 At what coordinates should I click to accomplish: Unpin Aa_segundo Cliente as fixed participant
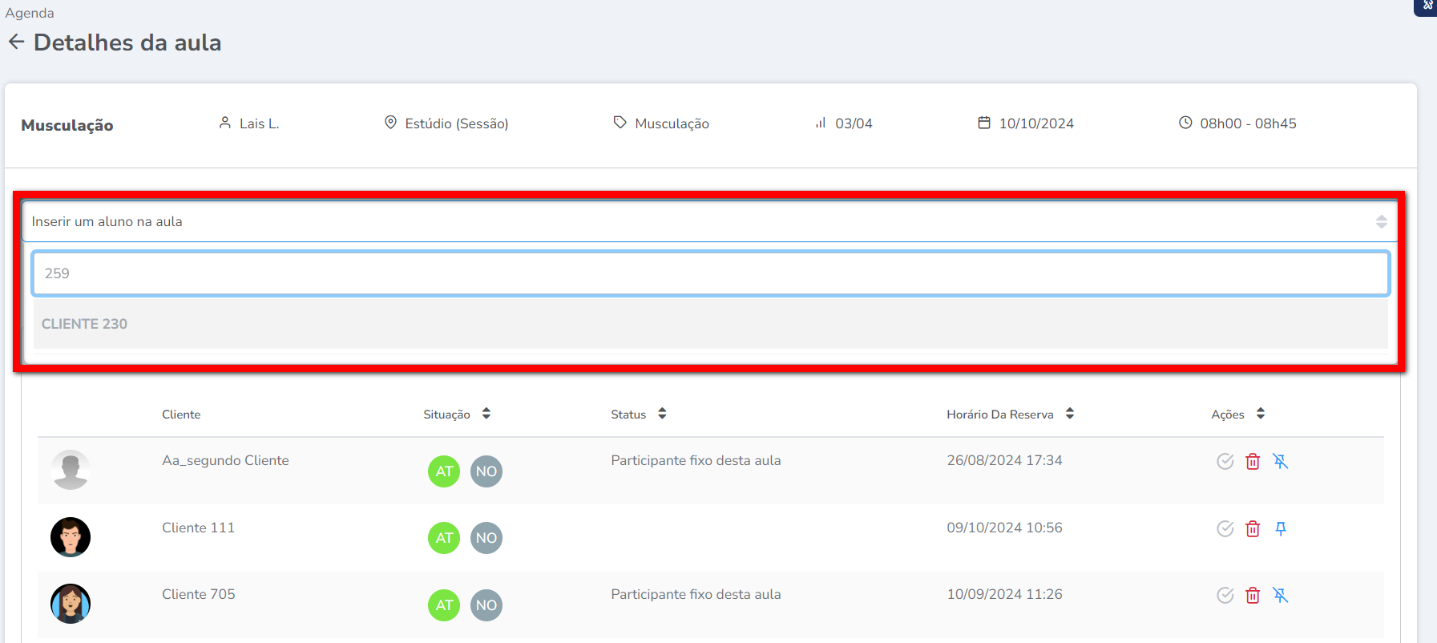pyautogui.click(x=1280, y=461)
